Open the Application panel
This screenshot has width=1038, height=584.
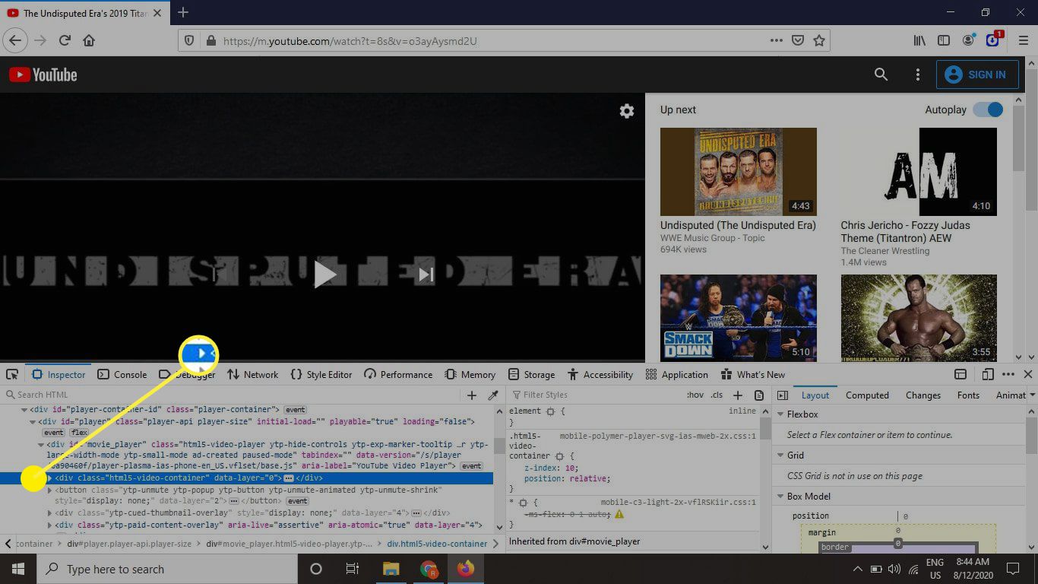(676, 374)
